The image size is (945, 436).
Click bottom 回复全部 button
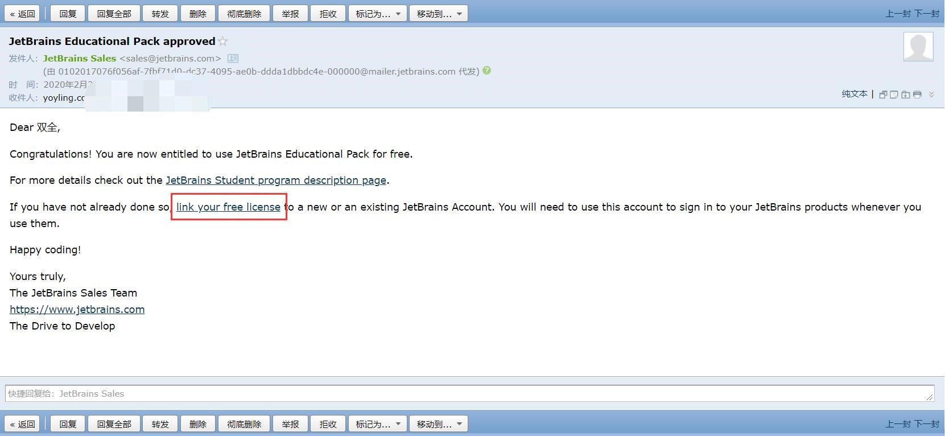tap(114, 424)
